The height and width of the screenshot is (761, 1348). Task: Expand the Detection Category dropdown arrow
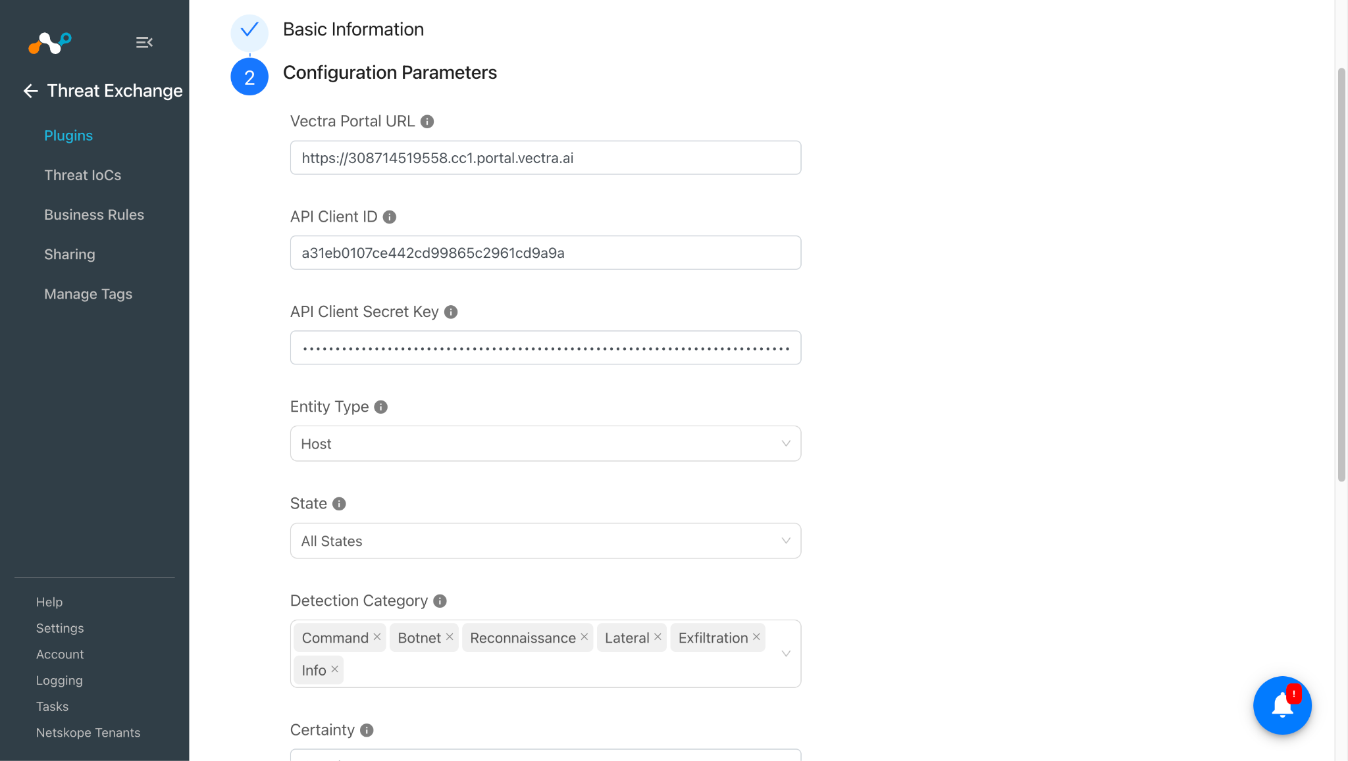click(786, 654)
